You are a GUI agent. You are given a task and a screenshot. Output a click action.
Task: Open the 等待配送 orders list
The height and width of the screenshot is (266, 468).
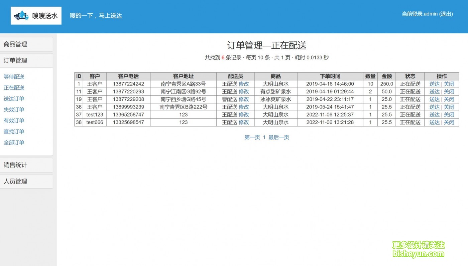(14, 77)
